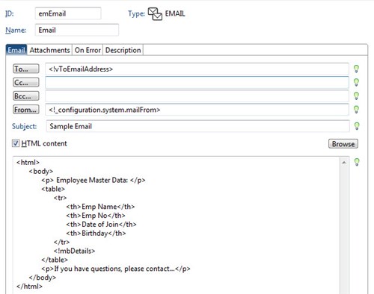Click the closing </html> tag line
This screenshot has width=374, height=294.
click(29, 287)
